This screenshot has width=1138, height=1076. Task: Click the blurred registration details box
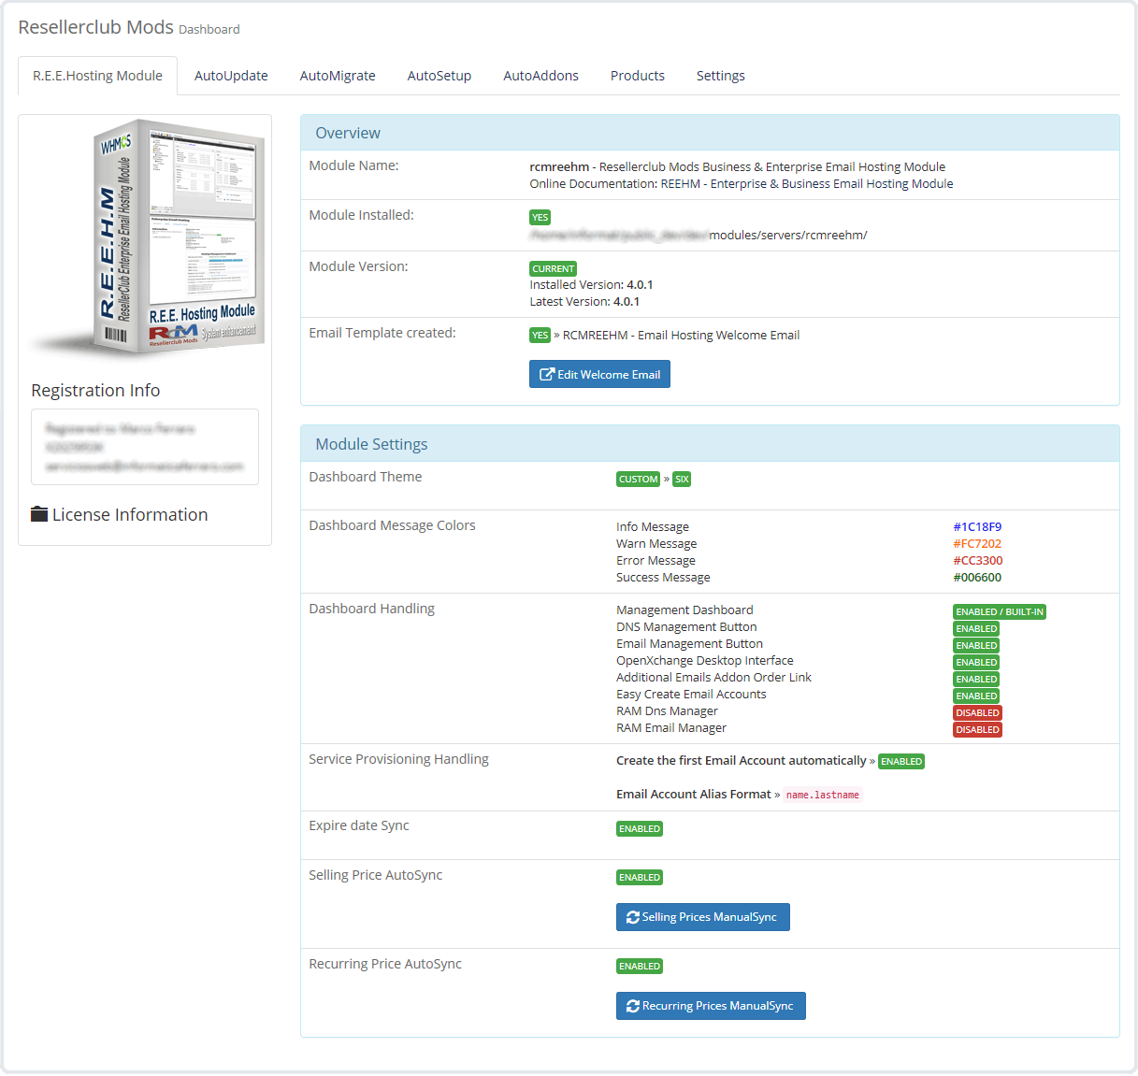click(145, 447)
